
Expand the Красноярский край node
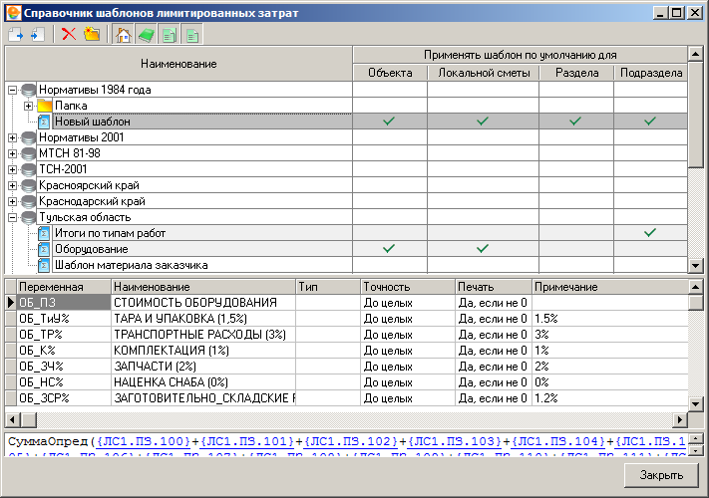click(12, 186)
